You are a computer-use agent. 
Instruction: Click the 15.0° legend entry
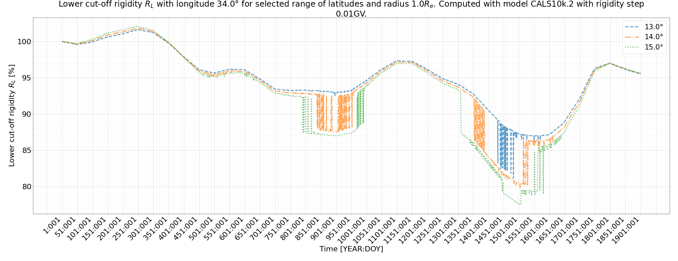pos(644,47)
